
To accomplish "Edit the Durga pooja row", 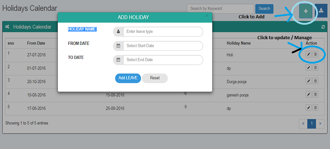I will point(308,81).
